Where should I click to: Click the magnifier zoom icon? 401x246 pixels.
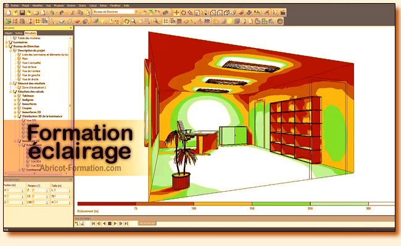coord(133,22)
